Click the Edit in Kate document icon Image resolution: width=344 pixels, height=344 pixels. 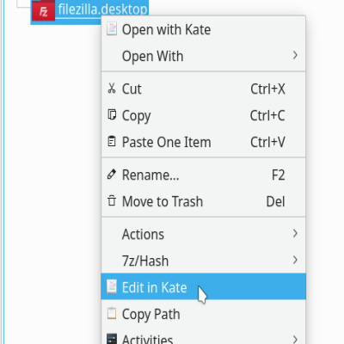click(x=112, y=286)
